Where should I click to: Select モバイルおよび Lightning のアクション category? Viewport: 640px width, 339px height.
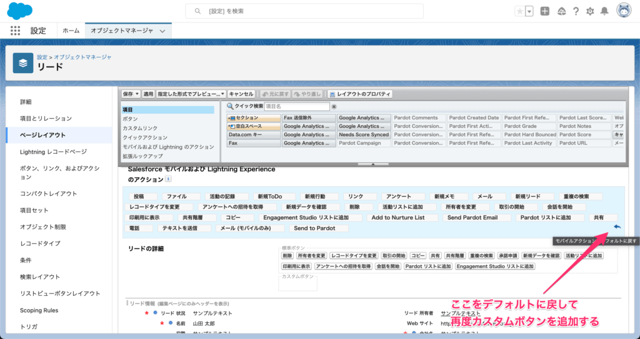(x=168, y=147)
